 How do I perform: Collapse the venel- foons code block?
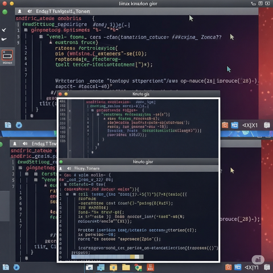[41, 37]
